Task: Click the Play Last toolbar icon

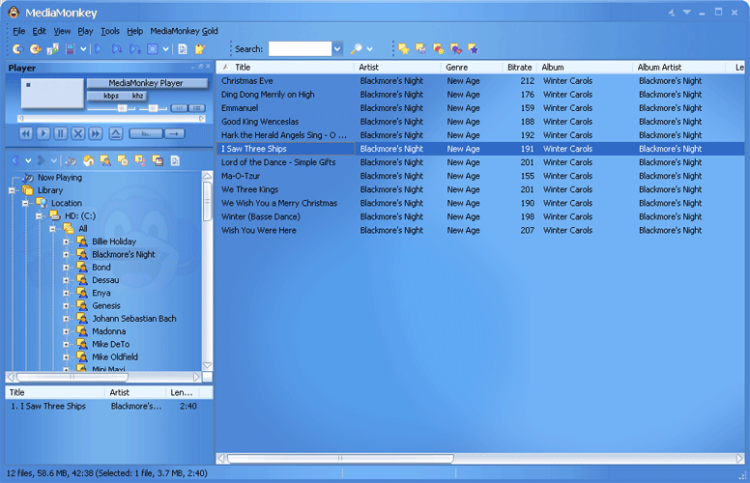Action: pyautogui.click(x=135, y=48)
